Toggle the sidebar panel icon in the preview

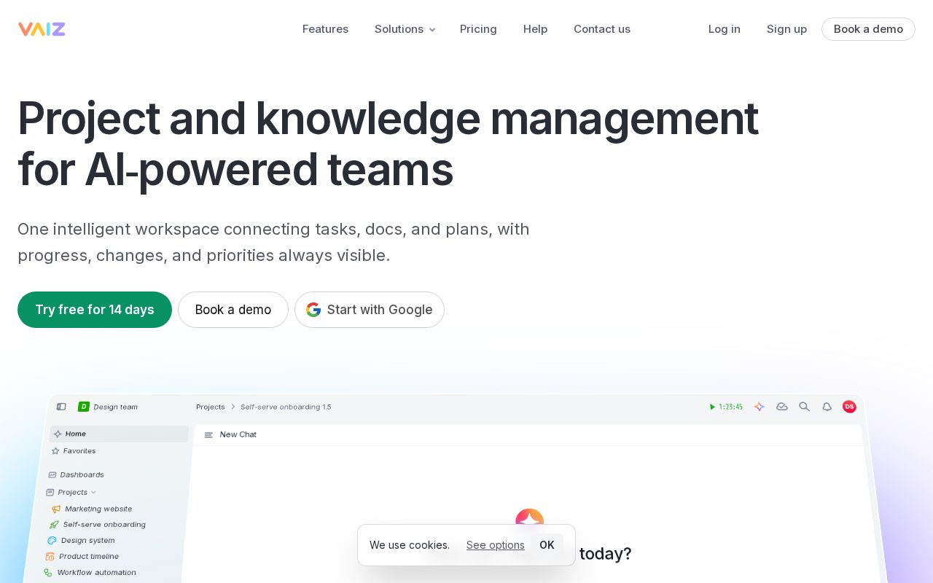pos(61,407)
